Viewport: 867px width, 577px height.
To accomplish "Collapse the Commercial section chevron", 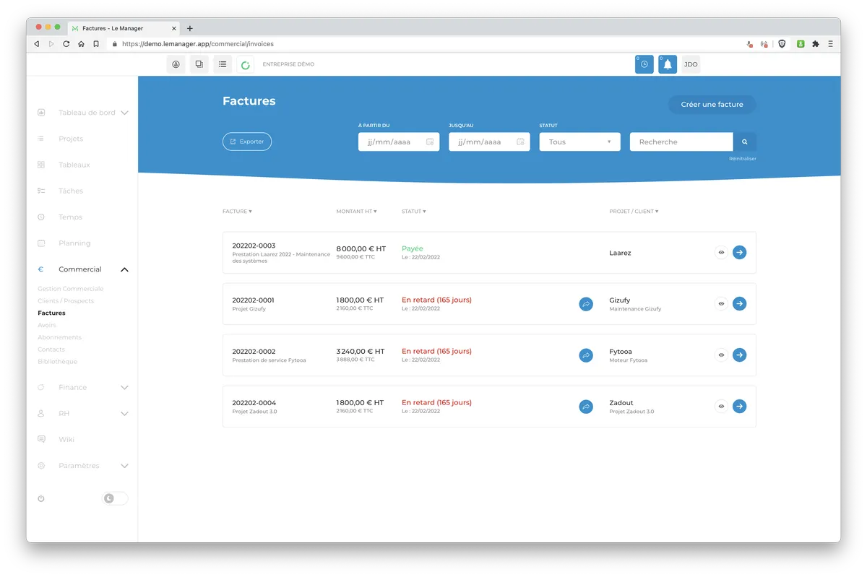I will click(x=124, y=269).
